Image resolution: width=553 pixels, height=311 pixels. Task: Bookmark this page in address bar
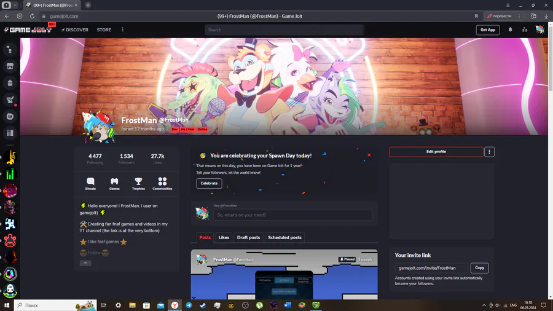coord(476,16)
